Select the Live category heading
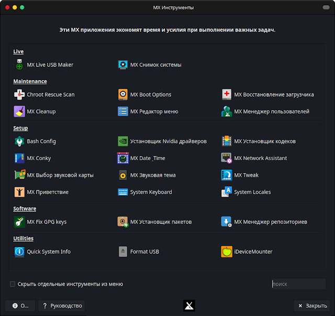The width and height of the screenshot is (335, 316). pos(18,51)
